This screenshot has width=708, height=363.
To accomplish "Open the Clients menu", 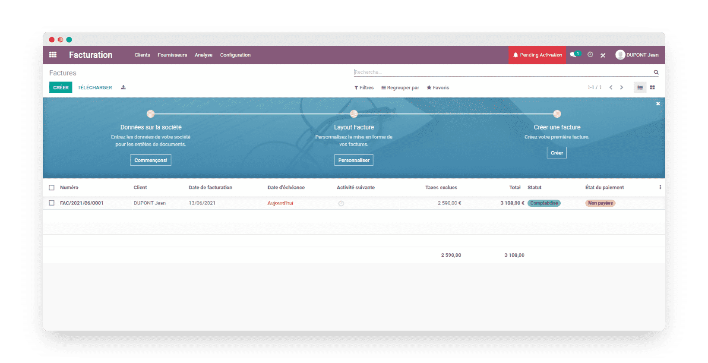I will pos(142,55).
